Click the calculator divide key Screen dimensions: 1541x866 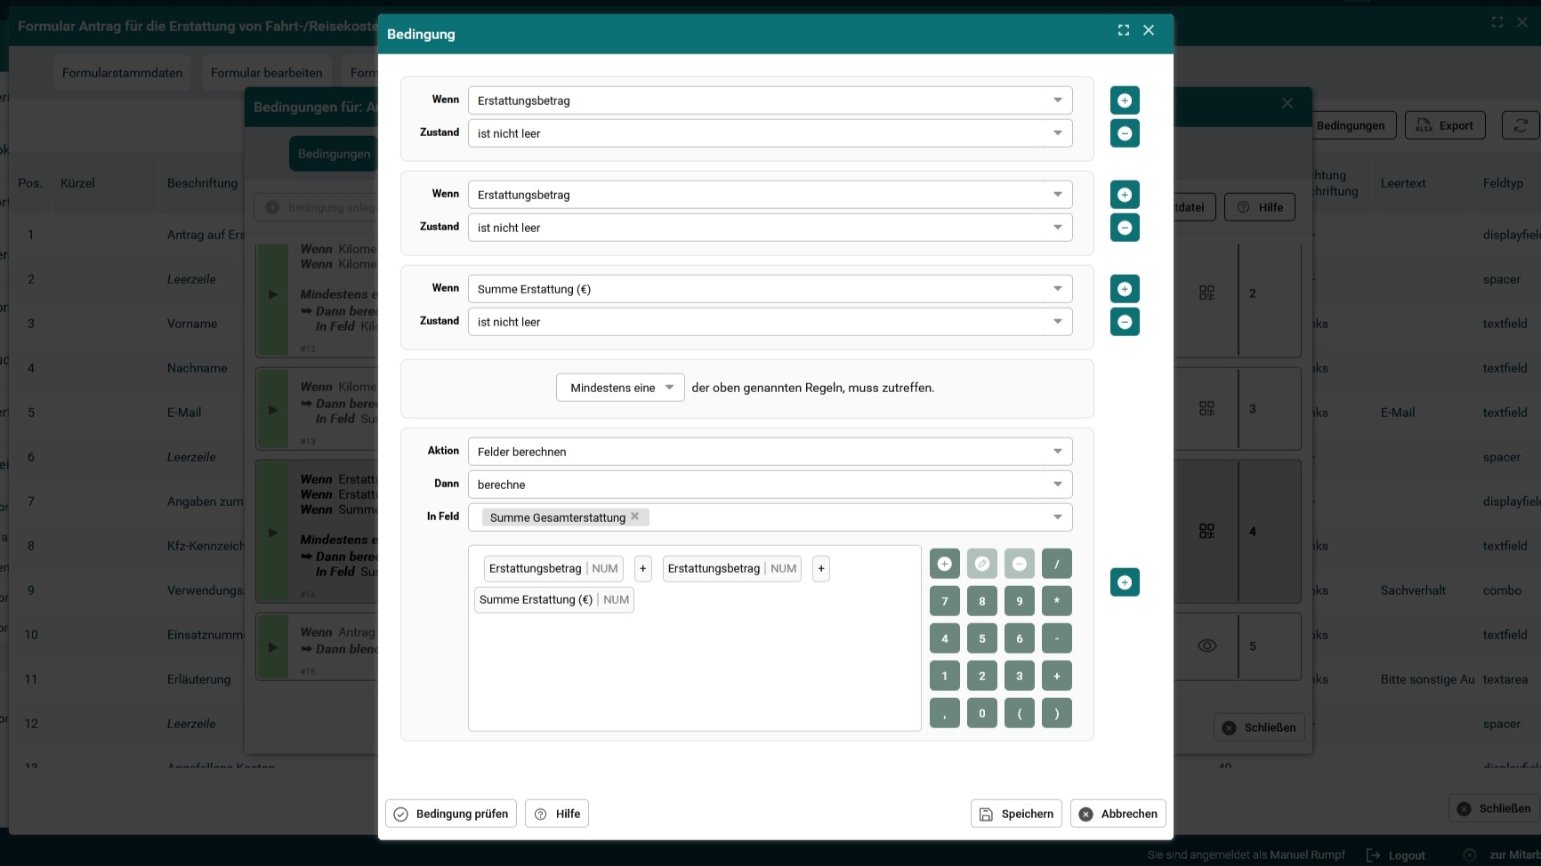(x=1057, y=564)
